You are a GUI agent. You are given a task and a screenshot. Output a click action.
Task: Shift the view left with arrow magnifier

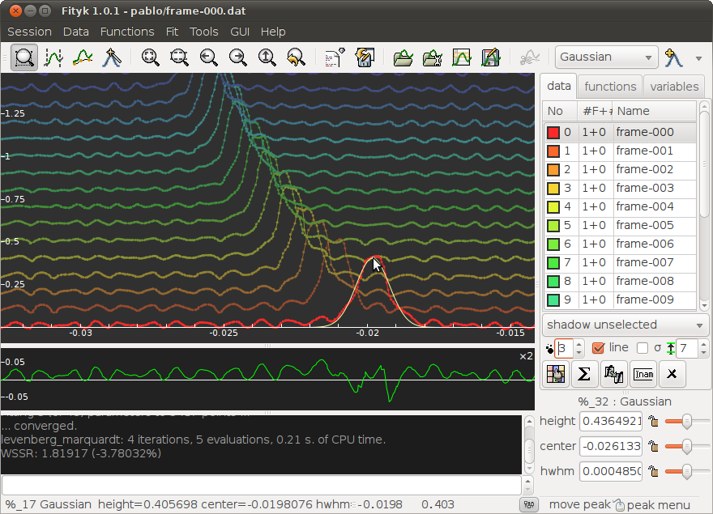tap(208, 57)
